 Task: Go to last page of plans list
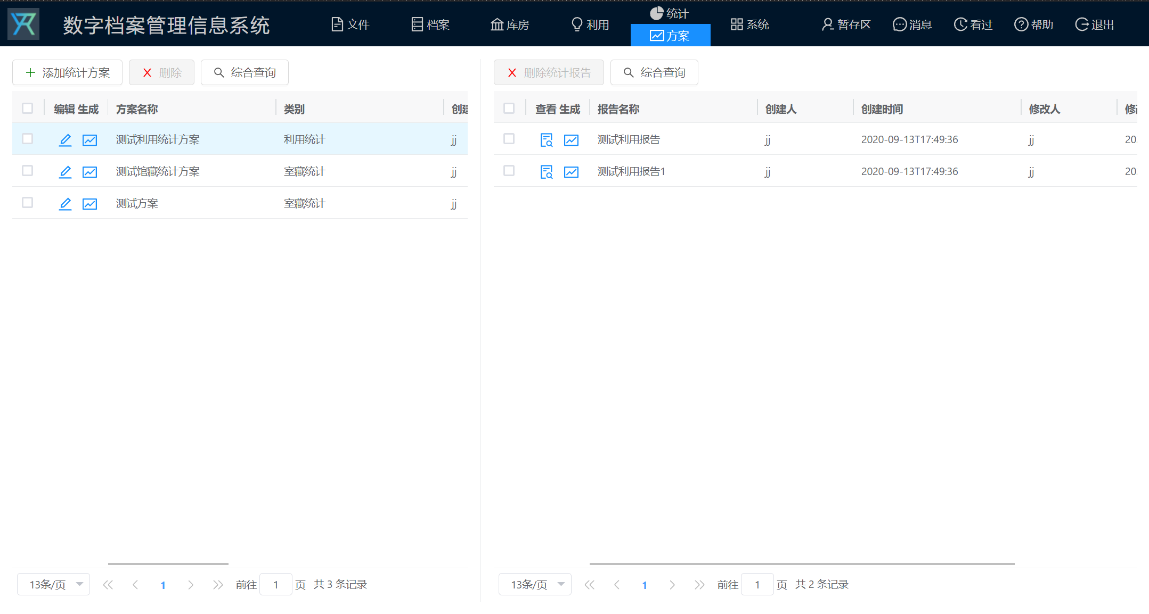point(218,585)
